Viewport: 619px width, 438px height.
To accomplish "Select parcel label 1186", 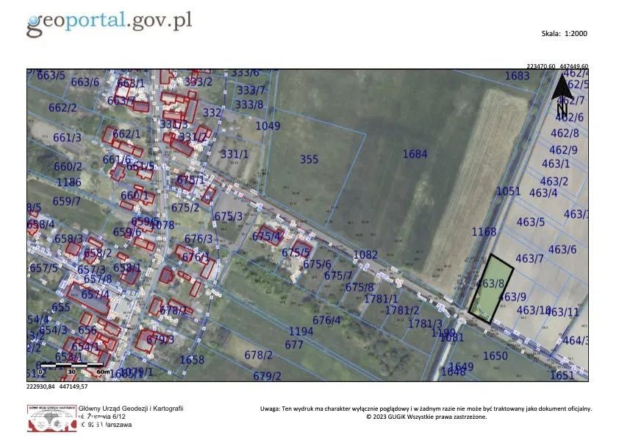I will click(x=68, y=183).
